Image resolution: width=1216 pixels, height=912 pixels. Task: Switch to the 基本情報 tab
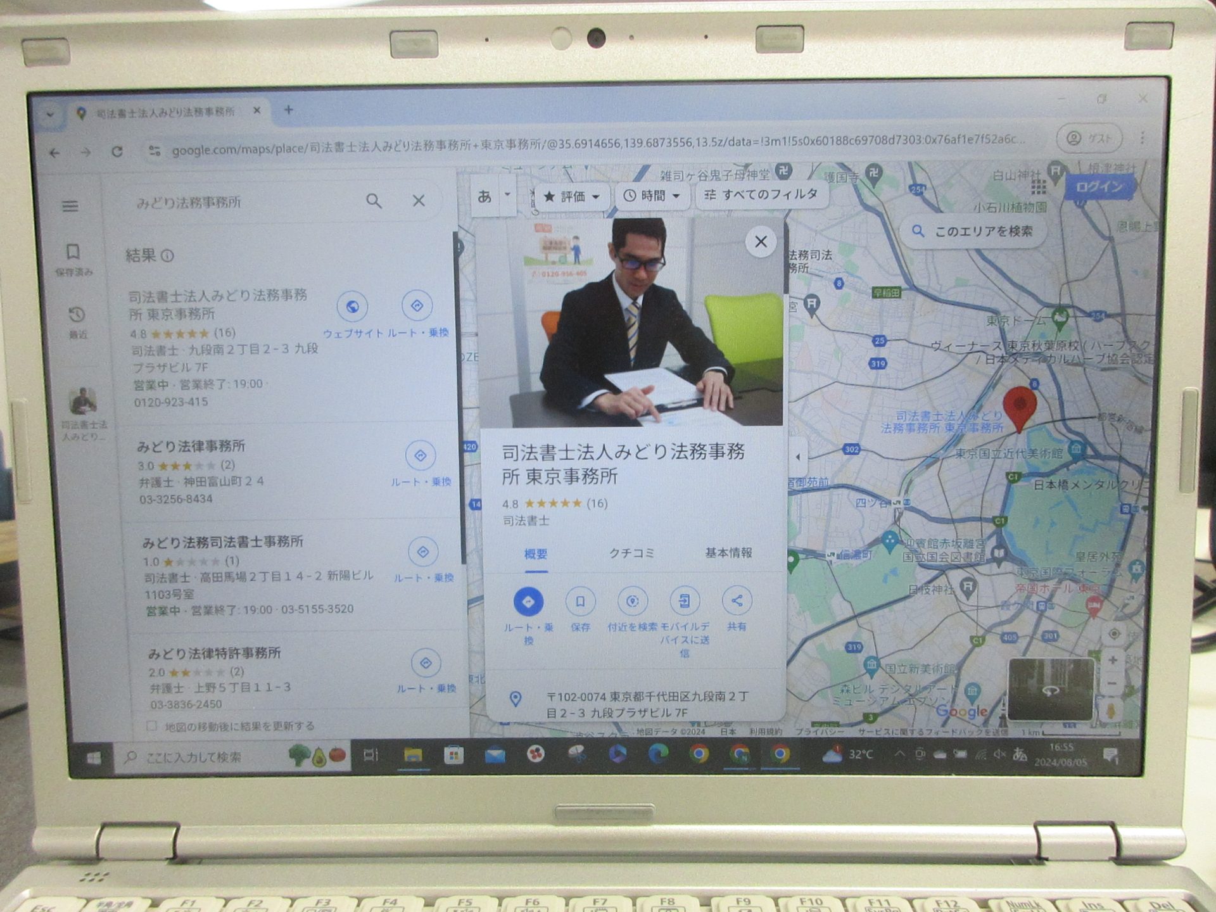pos(728,552)
